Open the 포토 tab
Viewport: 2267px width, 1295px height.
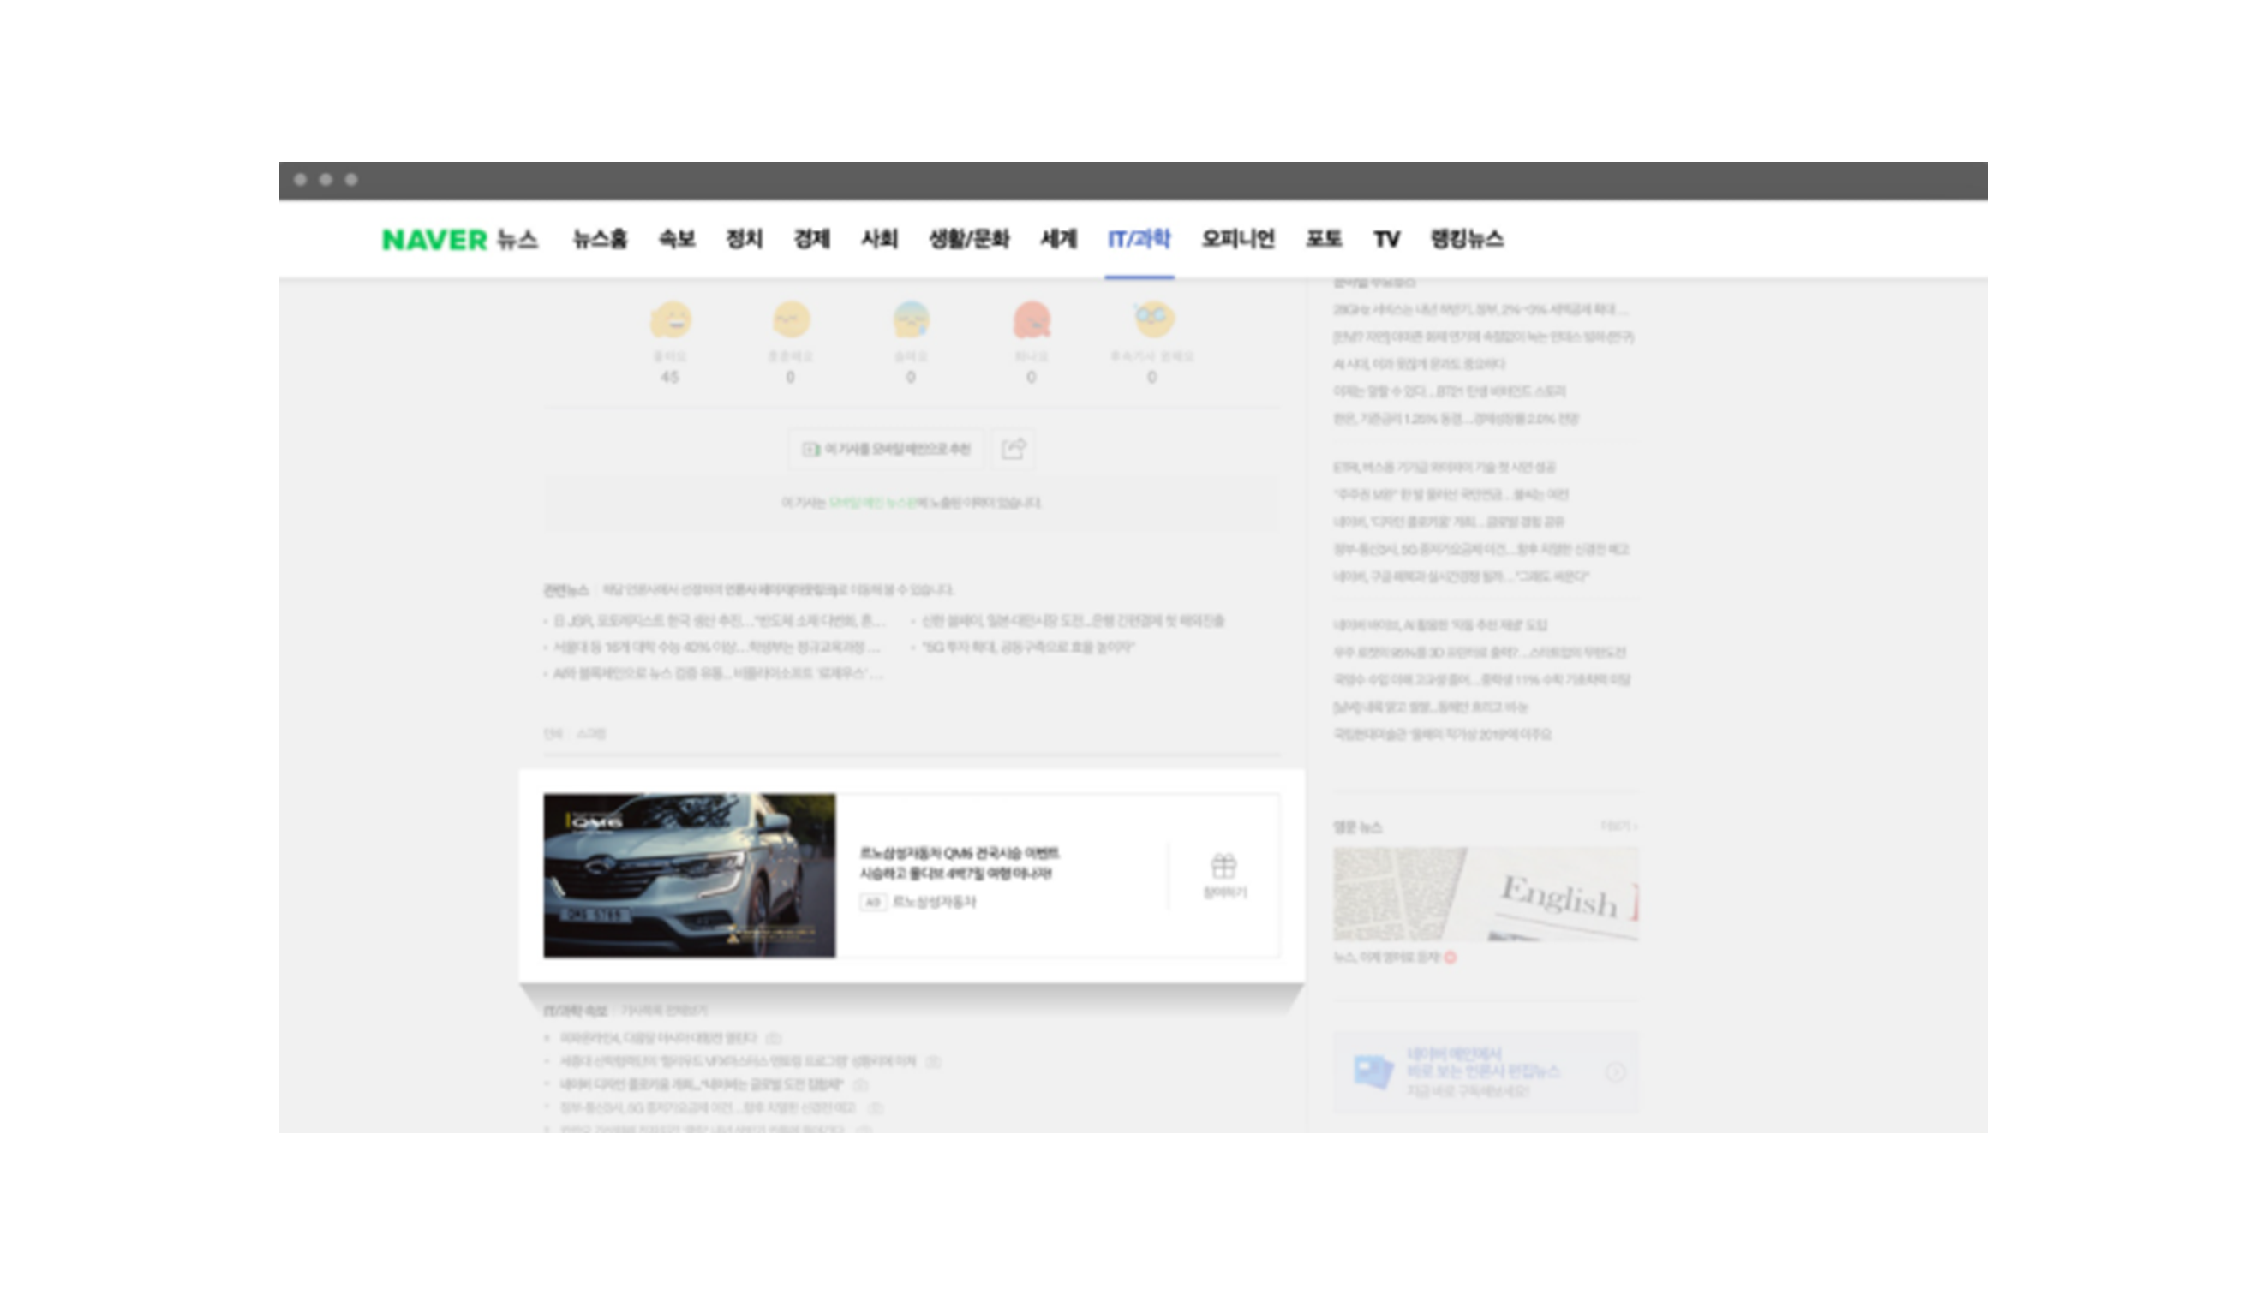[x=1324, y=238]
